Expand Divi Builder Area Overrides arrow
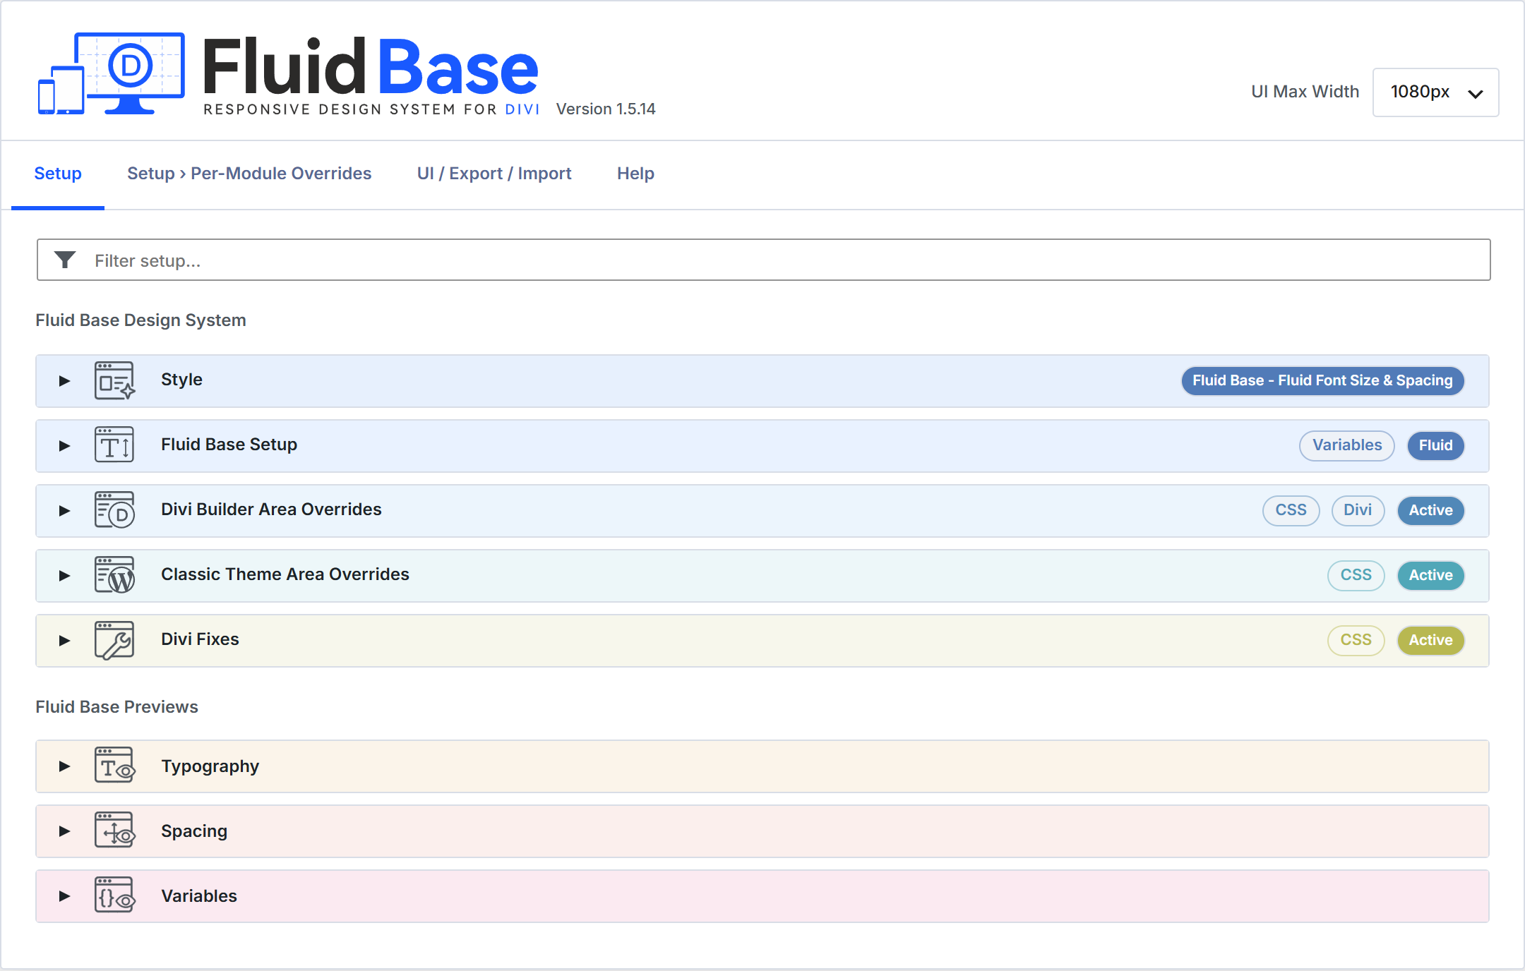This screenshot has width=1525, height=971. tap(64, 511)
